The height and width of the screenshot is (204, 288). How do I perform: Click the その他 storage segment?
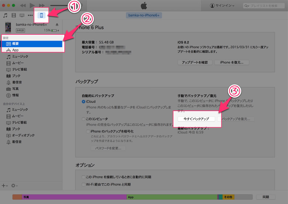pos(228,197)
